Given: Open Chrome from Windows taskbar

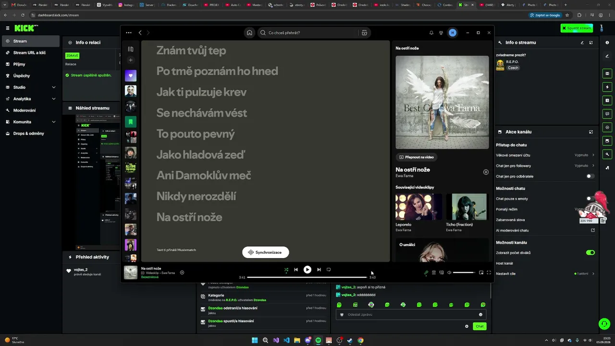Looking at the screenshot, I should click(360, 340).
